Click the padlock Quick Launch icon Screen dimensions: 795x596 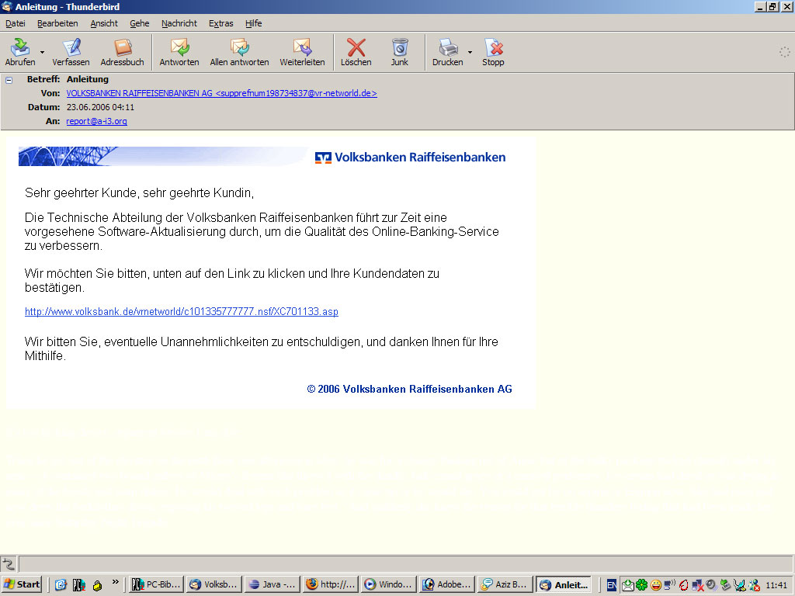pyautogui.click(x=97, y=585)
